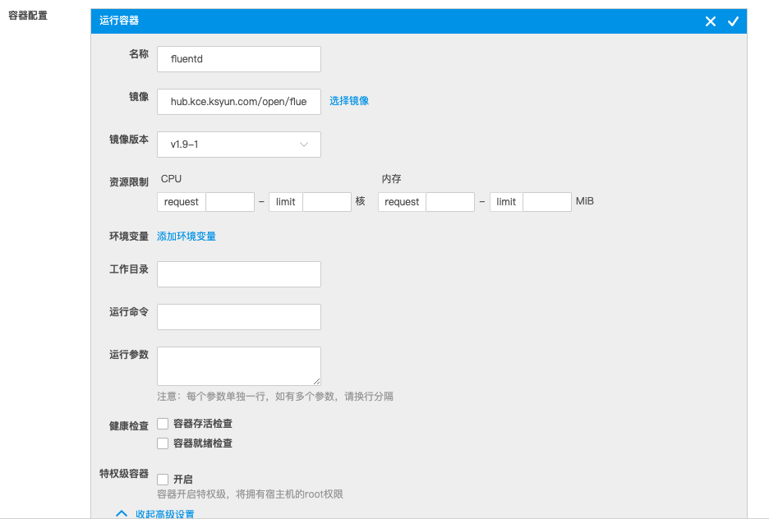Image resolution: width=769 pixels, height=519 pixels.
Task: Click memory limit input box
Action: pos(547,202)
